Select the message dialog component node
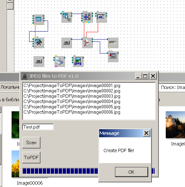 pyautogui.click(x=113, y=57)
